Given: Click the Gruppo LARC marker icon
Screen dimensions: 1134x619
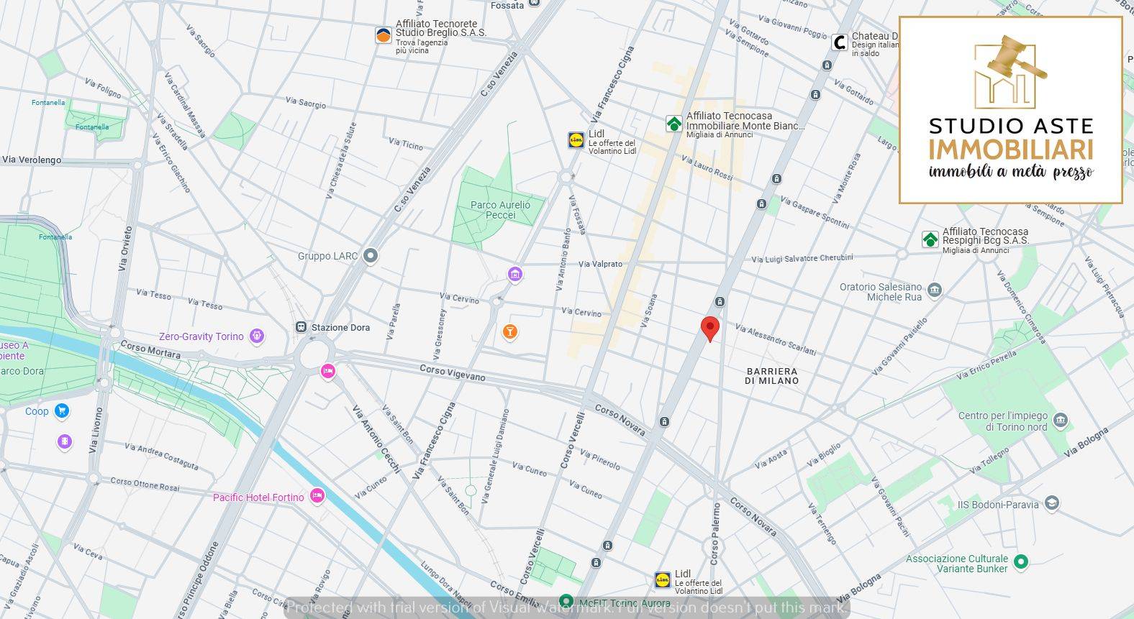Looking at the screenshot, I should click(371, 255).
